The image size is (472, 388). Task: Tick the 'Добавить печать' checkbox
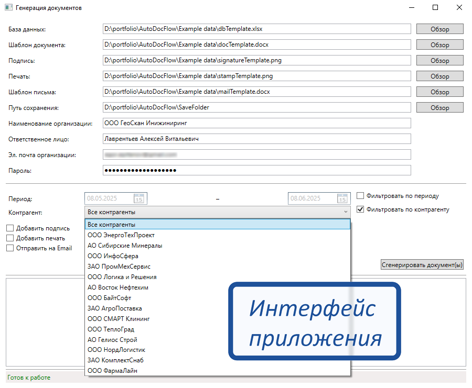coord(10,238)
